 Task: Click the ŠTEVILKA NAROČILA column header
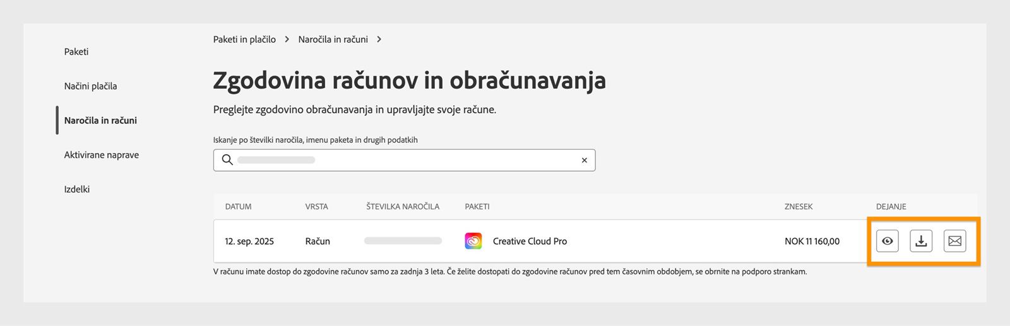click(x=403, y=206)
